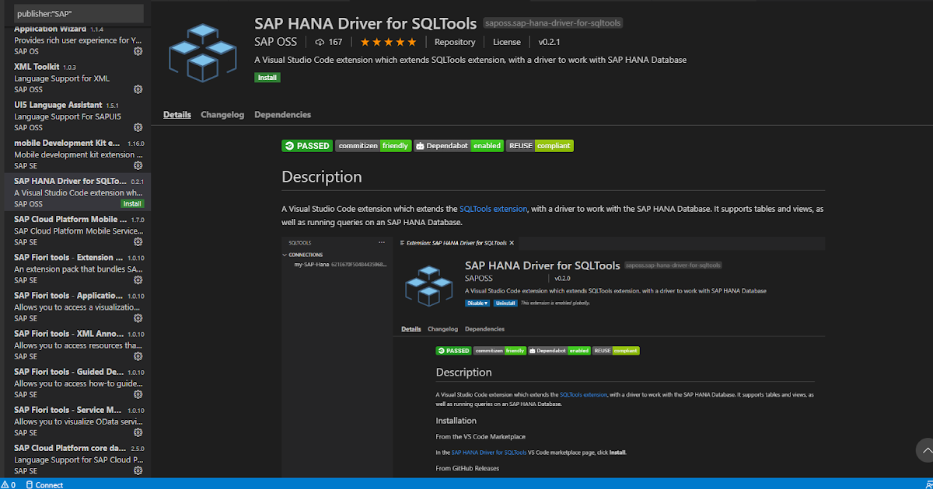Click the five-star rating of the extension

(x=388, y=42)
